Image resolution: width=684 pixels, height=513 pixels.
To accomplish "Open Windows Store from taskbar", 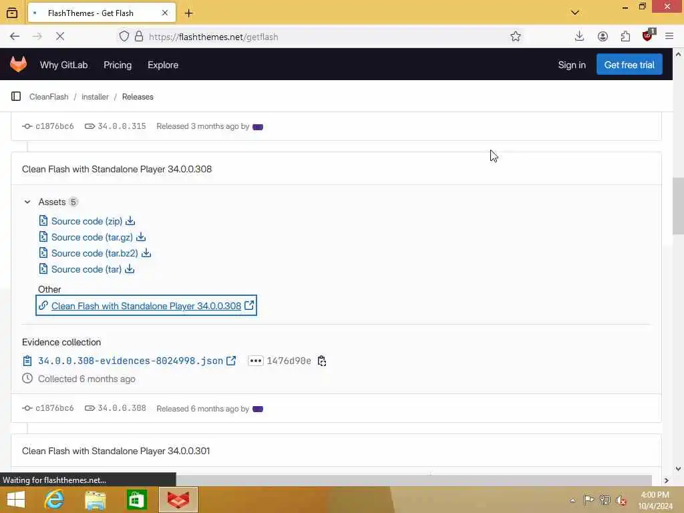I will point(136,500).
